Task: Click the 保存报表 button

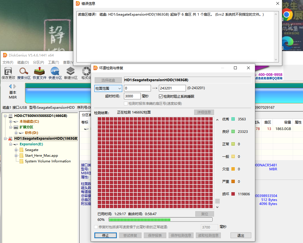Action: 155,235
